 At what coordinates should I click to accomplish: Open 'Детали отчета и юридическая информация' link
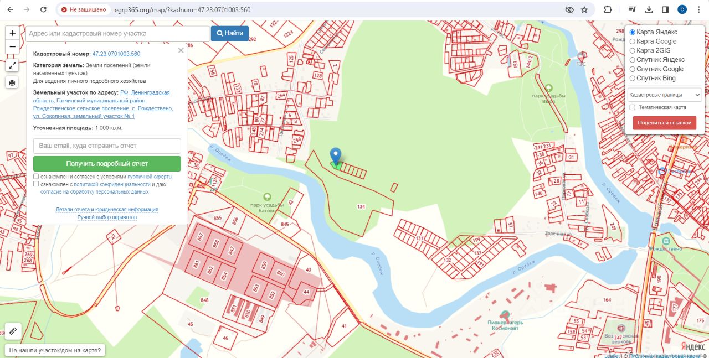point(107,210)
